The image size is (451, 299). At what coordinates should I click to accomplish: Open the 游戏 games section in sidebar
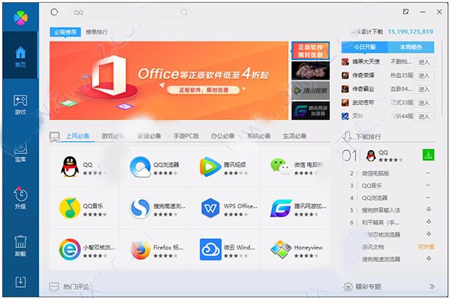tap(20, 105)
